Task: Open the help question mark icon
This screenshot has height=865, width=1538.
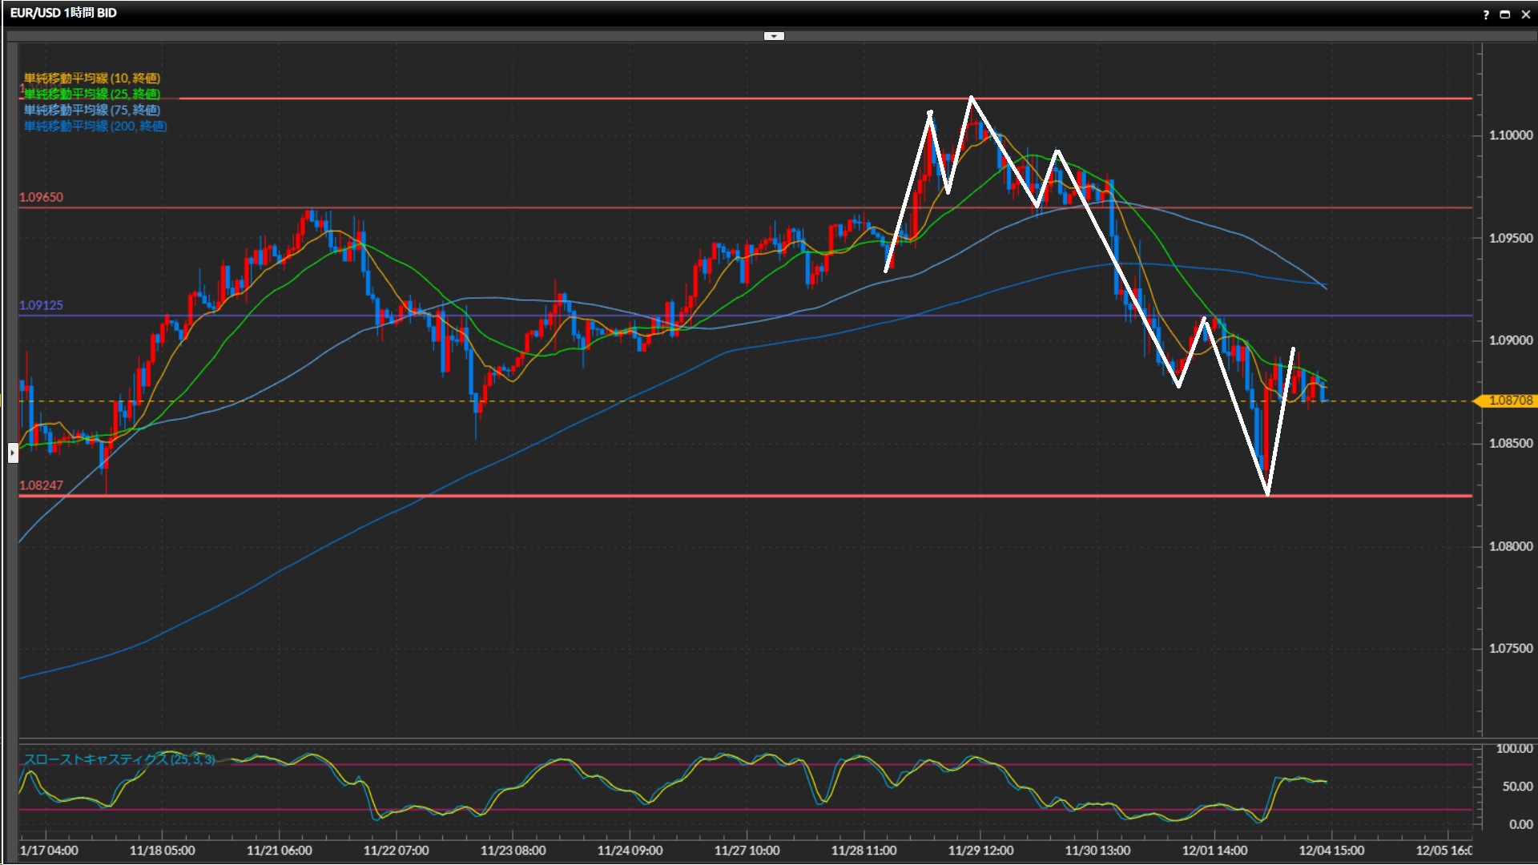Action: point(1486,14)
